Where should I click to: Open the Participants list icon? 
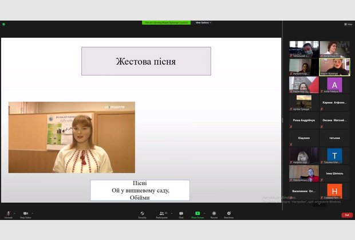pos(162,213)
